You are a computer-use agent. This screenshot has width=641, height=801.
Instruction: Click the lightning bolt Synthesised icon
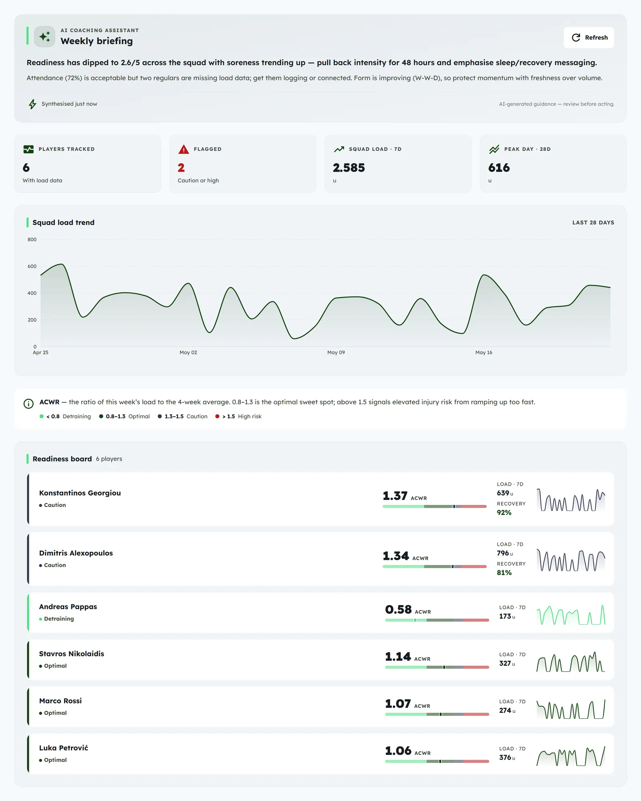click(32, 104)
